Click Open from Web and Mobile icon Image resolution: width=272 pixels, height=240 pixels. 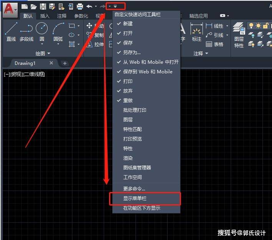[x=61, y=7]
